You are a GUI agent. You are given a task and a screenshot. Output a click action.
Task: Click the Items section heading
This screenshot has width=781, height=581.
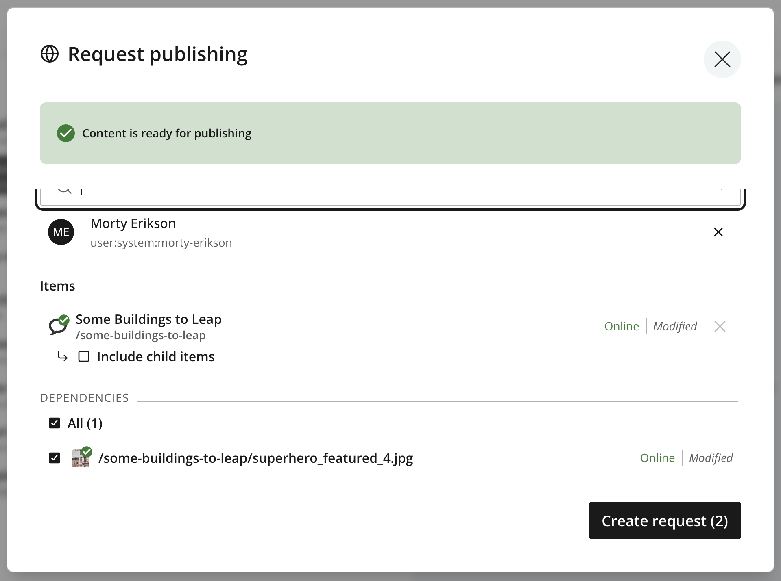tap(57, 286)
